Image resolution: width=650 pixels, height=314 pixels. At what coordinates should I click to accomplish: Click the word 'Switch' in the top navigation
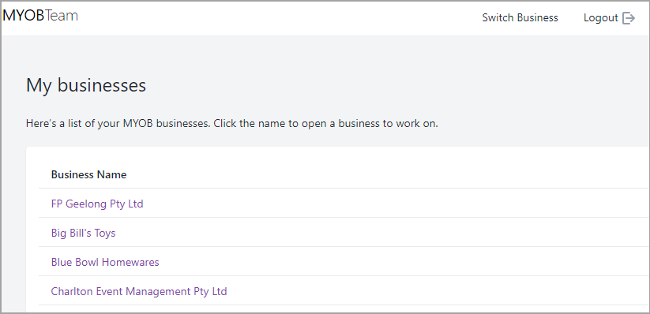[x=497, y=18]
